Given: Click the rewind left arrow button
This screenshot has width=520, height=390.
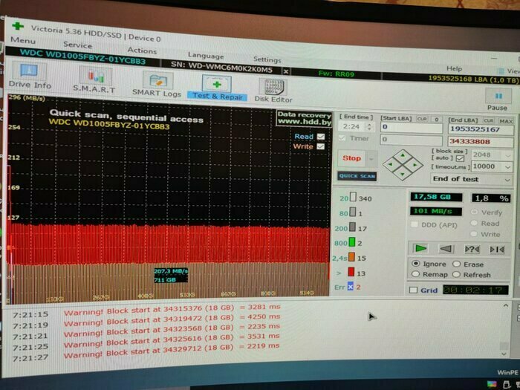Looking at the screenshot, I should [x=446, y=249].
